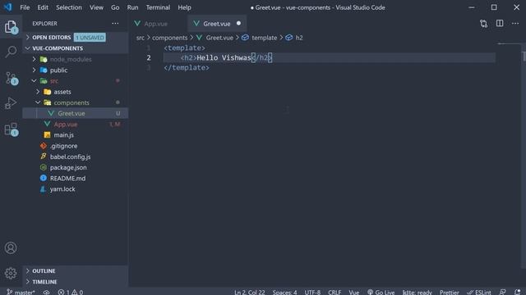Click the src breadcrumb segment
The image size is (526, 295).
coord(141,38)
